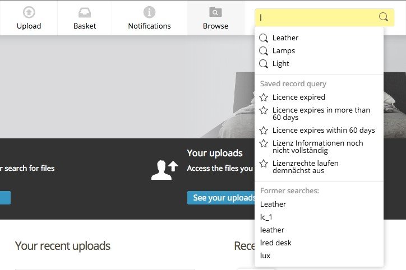Choose former search lred desk
Image resolution: width=406 pixels, height=270 pixels.
(x=276, y=243)
